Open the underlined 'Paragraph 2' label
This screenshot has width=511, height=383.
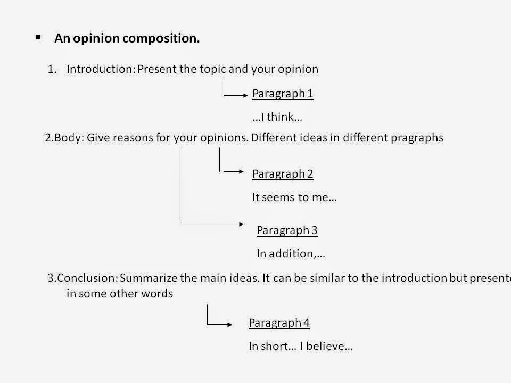coord(283,174)
